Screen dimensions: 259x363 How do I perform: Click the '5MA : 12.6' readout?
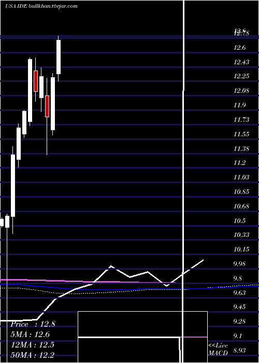point(30,334)
